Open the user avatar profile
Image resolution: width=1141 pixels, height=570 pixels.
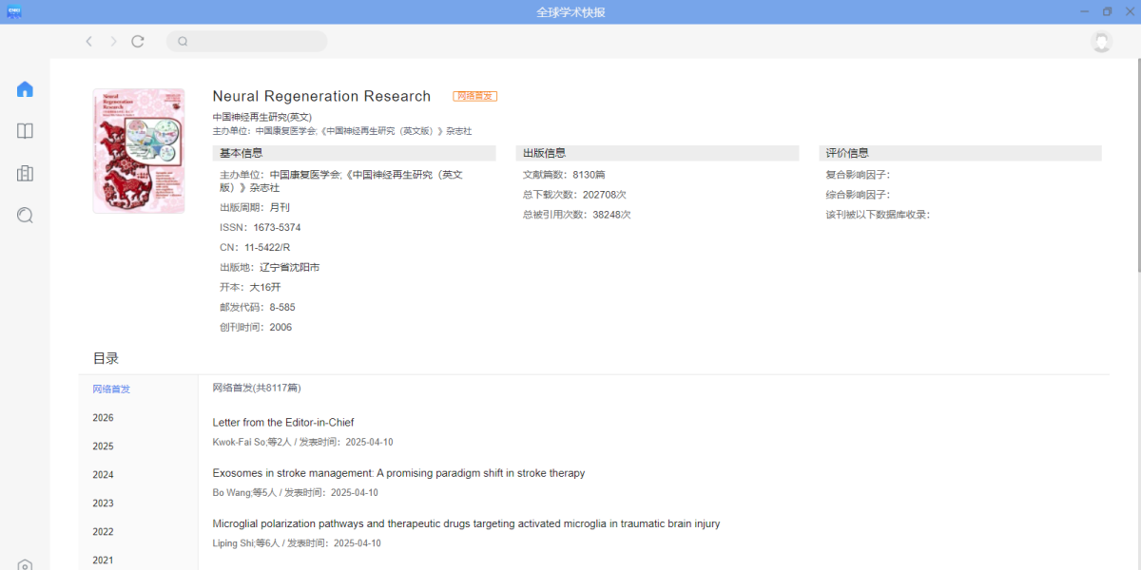(1101, 42)
